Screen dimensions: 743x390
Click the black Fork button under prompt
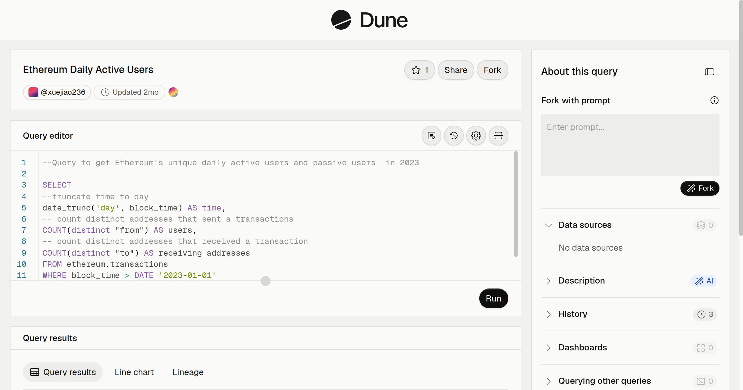(700, 188)
